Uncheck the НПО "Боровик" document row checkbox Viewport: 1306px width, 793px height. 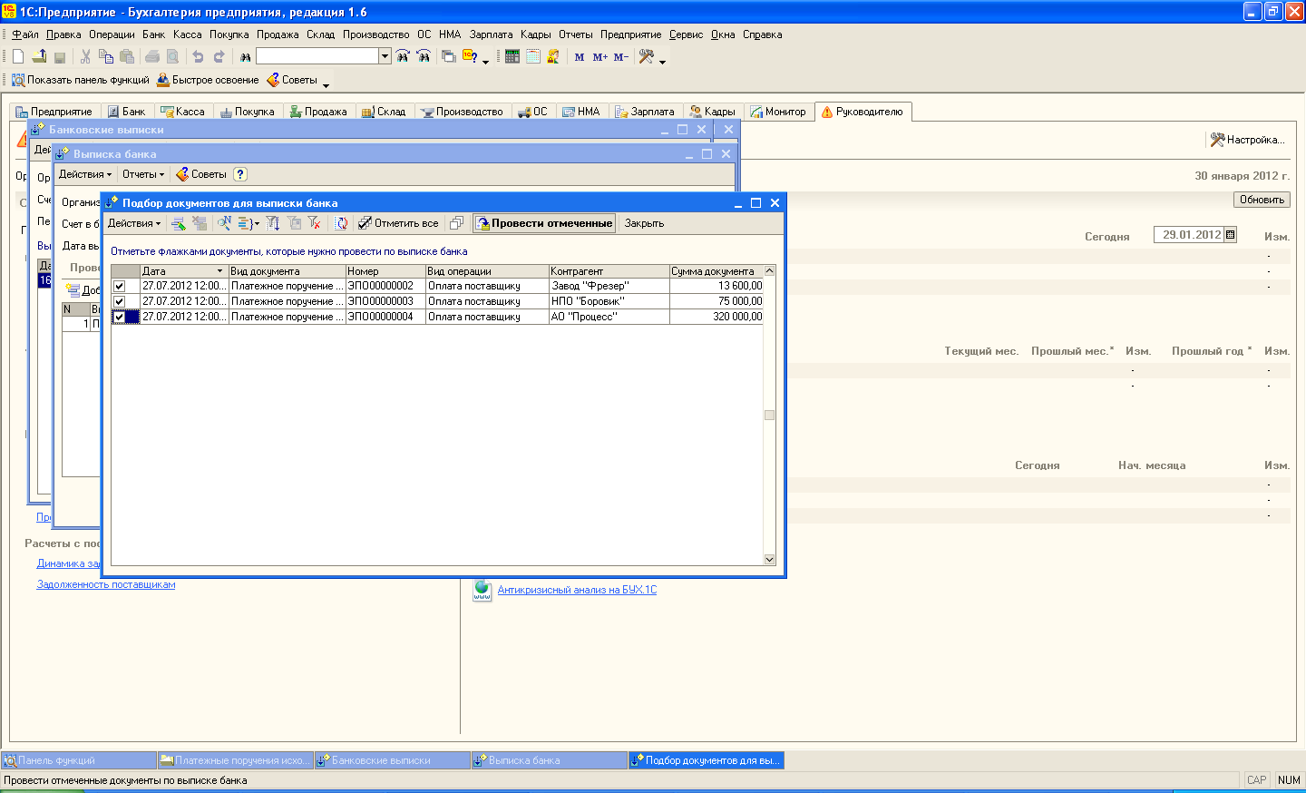119,301
